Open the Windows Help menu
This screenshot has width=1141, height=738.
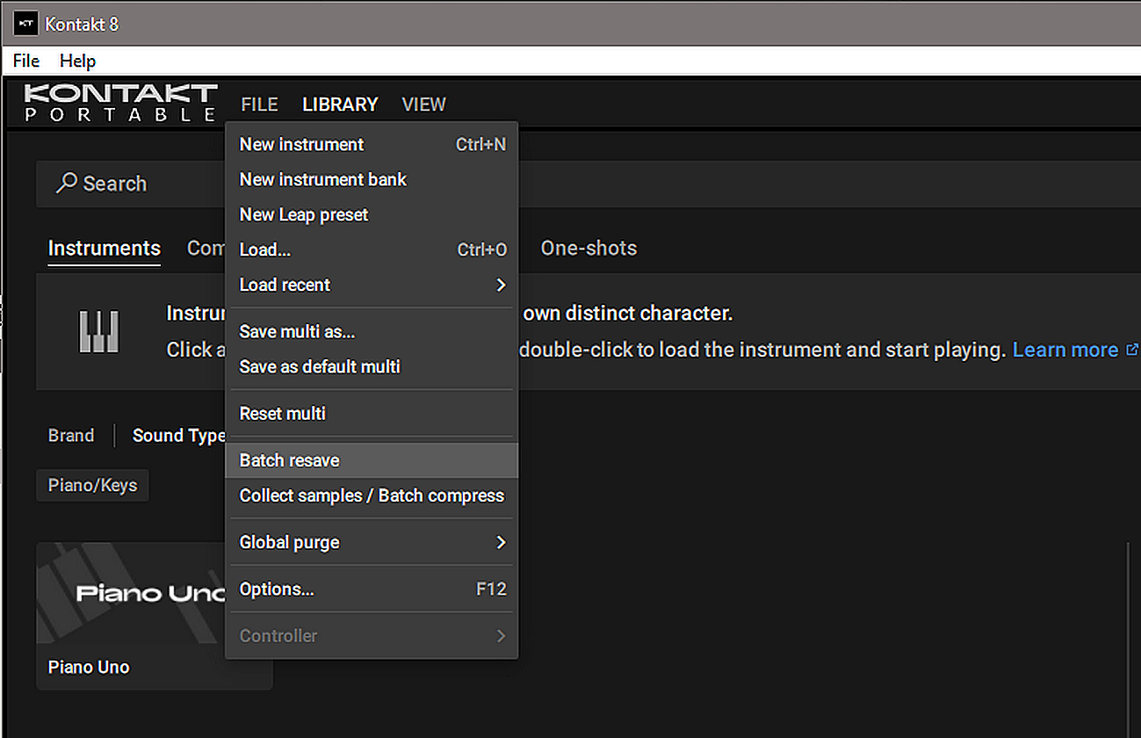[x=77, y=61]
